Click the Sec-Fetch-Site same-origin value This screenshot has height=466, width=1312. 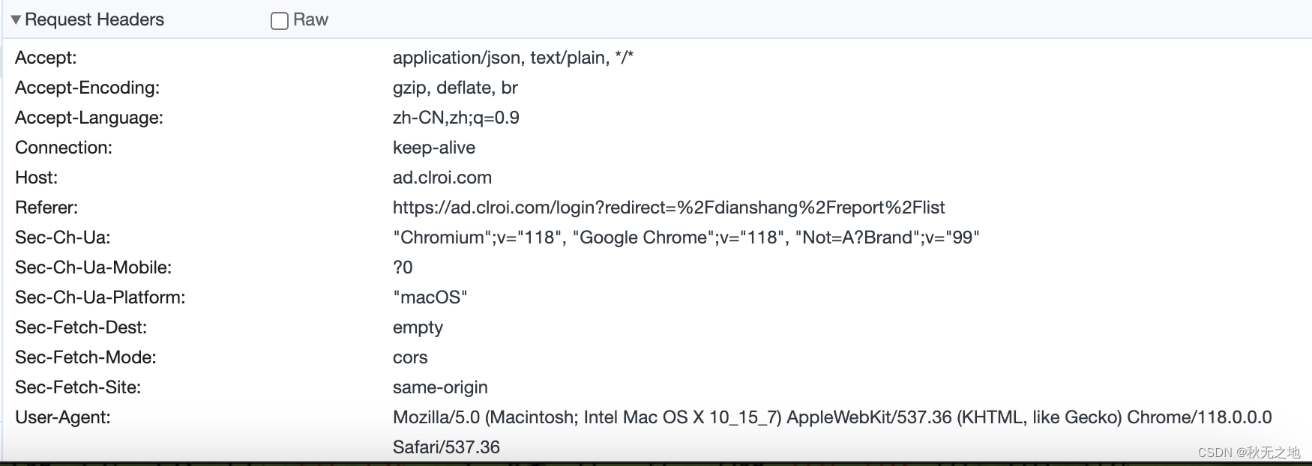pyautogui.click(x=440, y=387)
